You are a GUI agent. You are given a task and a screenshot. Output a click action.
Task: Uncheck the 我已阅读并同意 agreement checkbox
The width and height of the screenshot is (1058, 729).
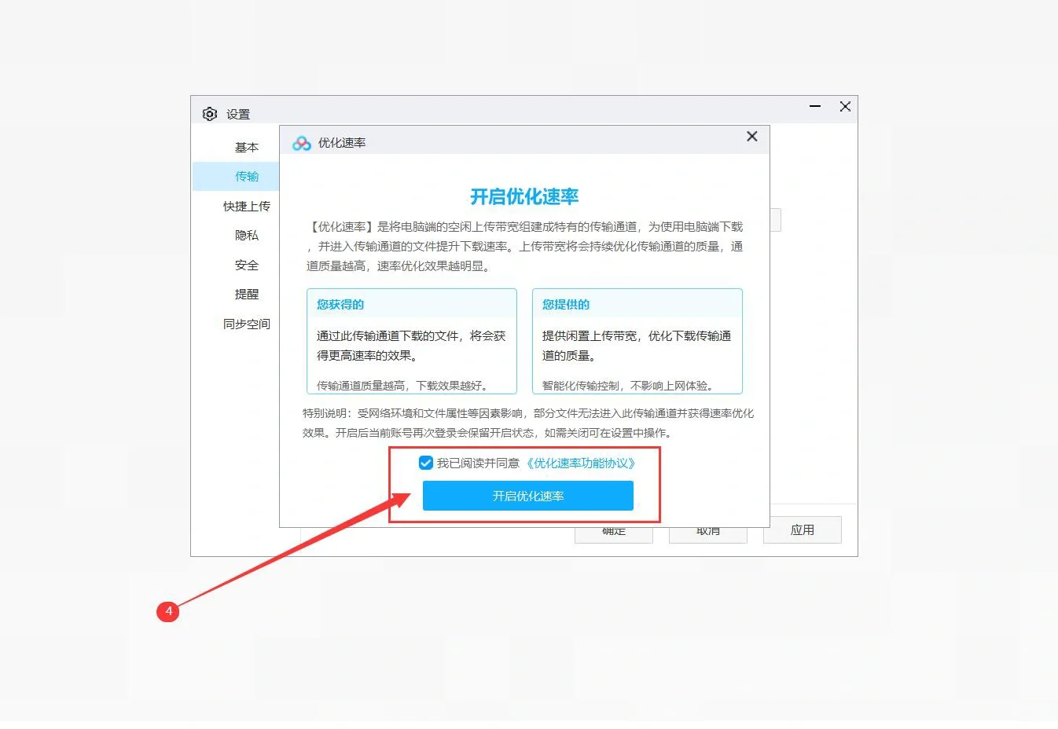(426, 463)
